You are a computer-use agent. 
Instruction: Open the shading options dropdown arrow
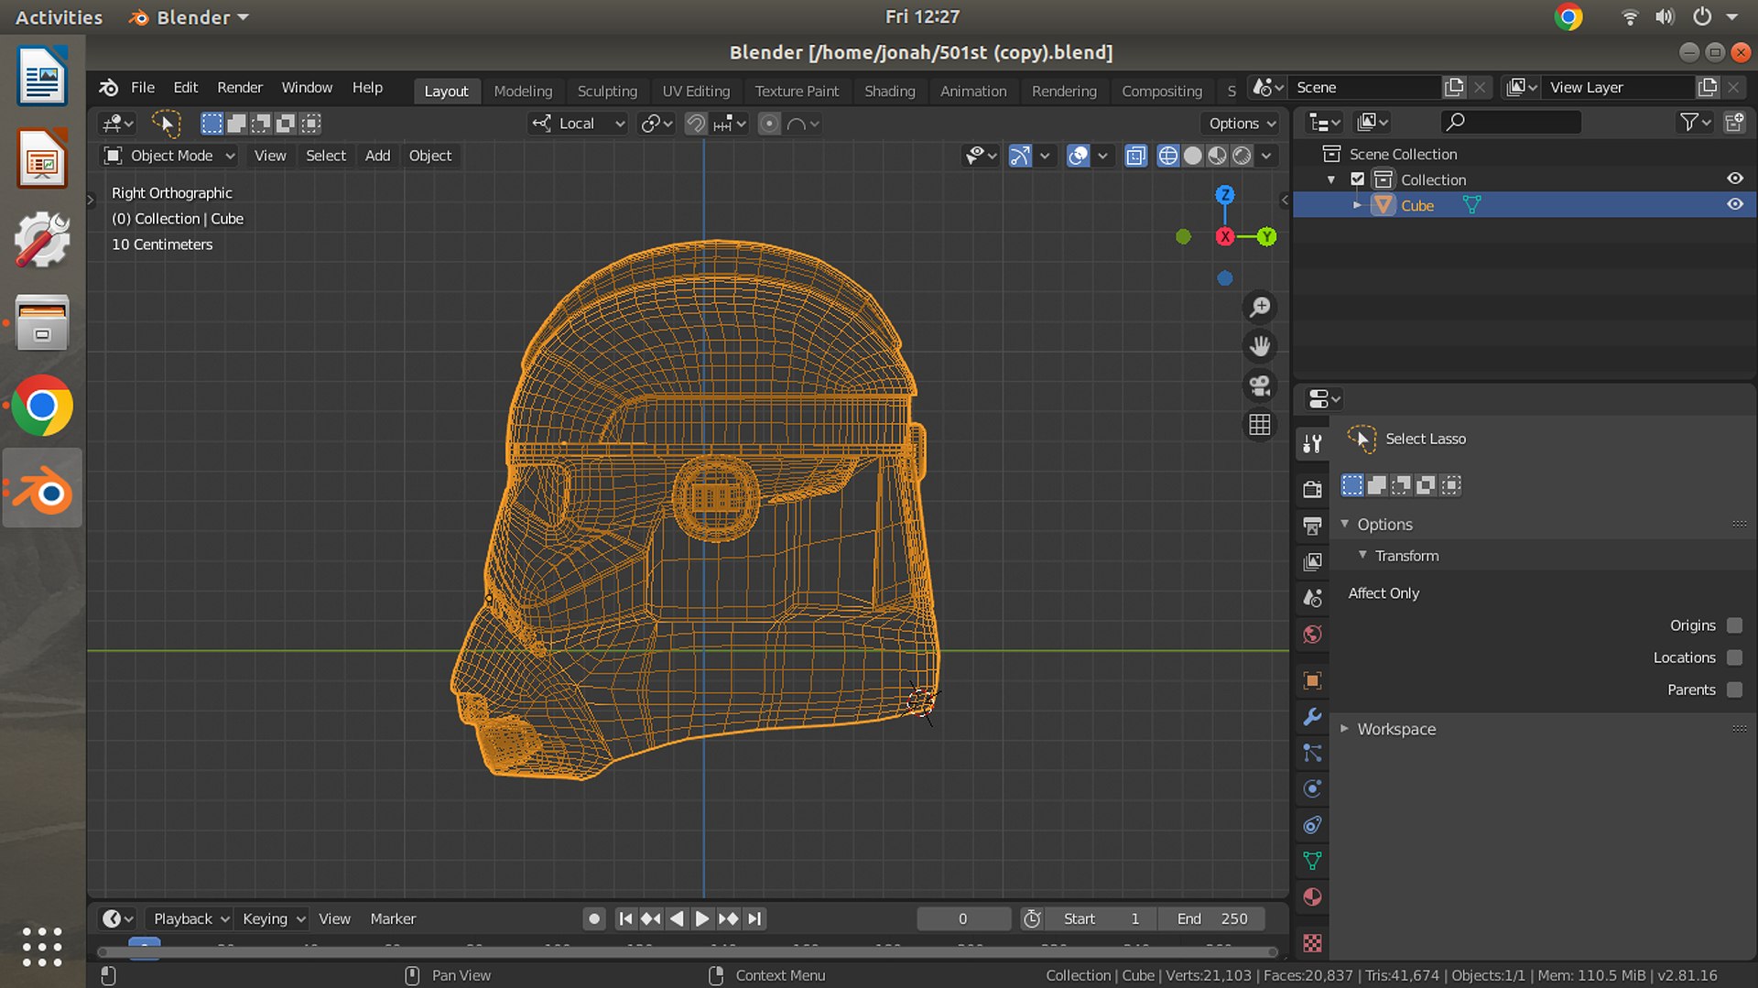coord(1266,156)
